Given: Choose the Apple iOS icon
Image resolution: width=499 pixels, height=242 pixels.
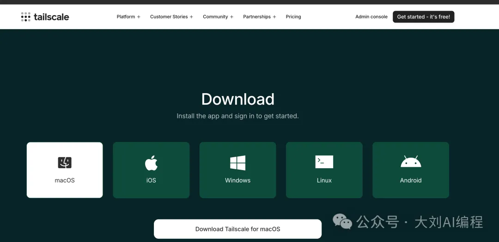Looking at the screenshot, I should click(x=151, y=163).
